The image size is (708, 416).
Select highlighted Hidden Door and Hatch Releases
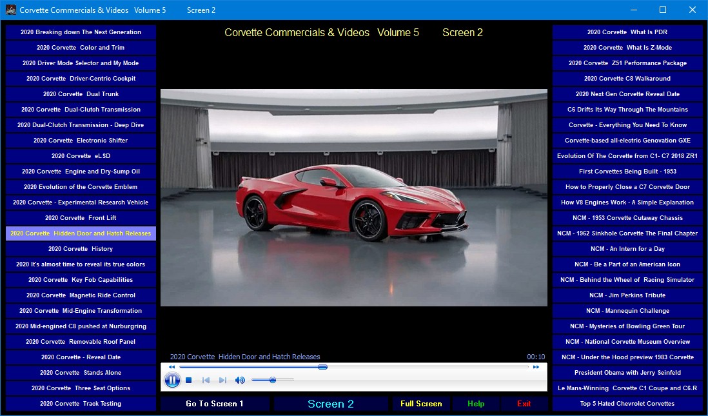(x=81, y=233)
